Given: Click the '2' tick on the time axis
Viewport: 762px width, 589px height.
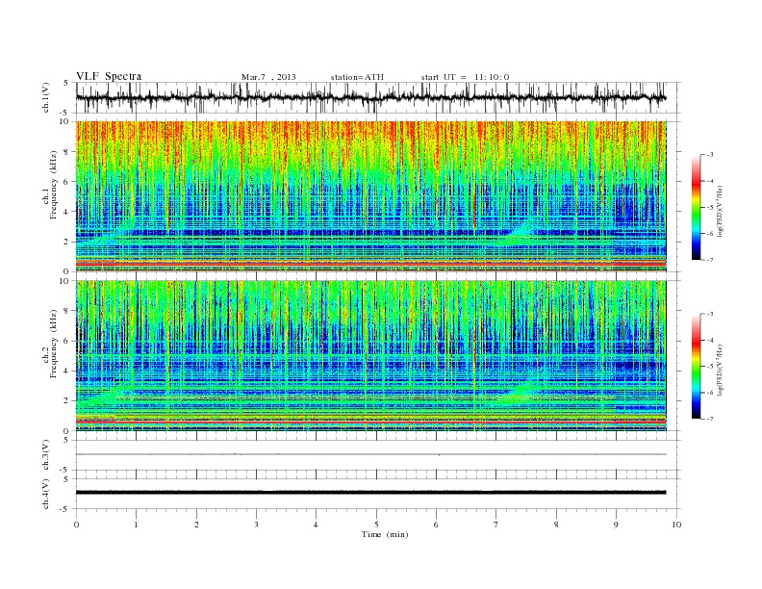Looking at the screenshot, I should 196,525.
